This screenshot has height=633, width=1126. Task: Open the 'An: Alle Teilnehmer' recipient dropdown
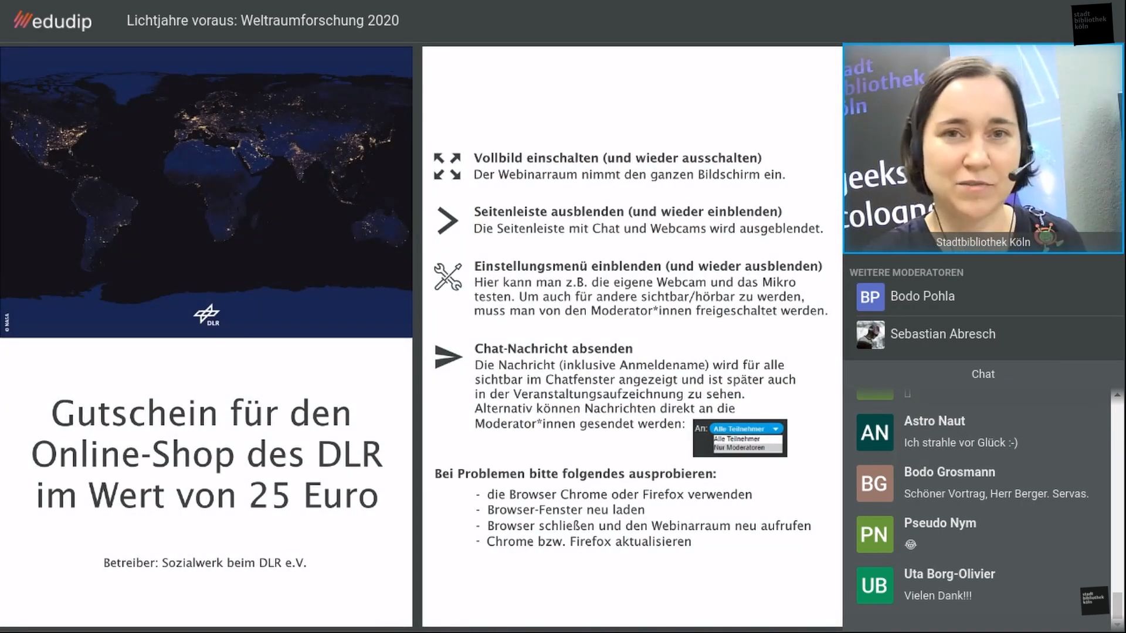745,428
